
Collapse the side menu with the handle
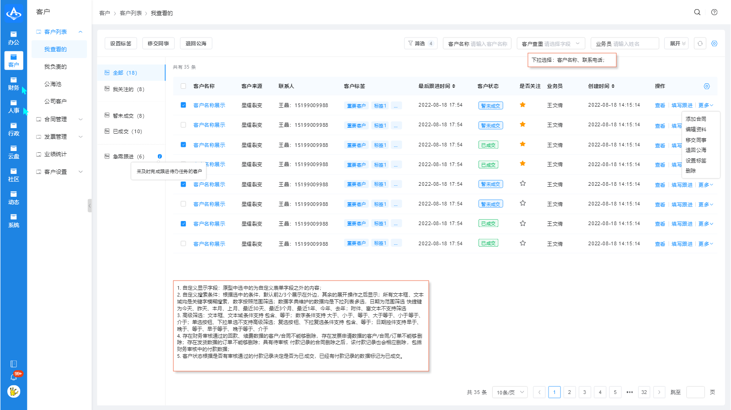pyautogui.click(x=90, y=205)
